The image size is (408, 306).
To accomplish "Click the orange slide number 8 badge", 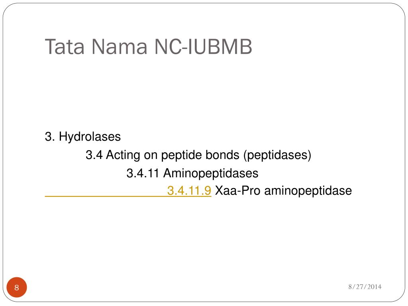I will point(17,287).
